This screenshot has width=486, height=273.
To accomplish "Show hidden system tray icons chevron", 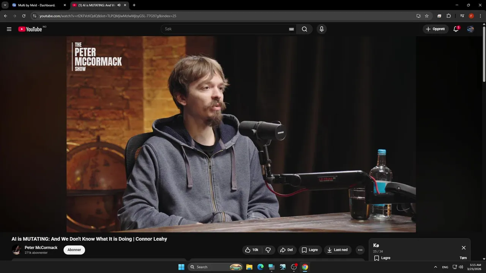I will (436, 267).
